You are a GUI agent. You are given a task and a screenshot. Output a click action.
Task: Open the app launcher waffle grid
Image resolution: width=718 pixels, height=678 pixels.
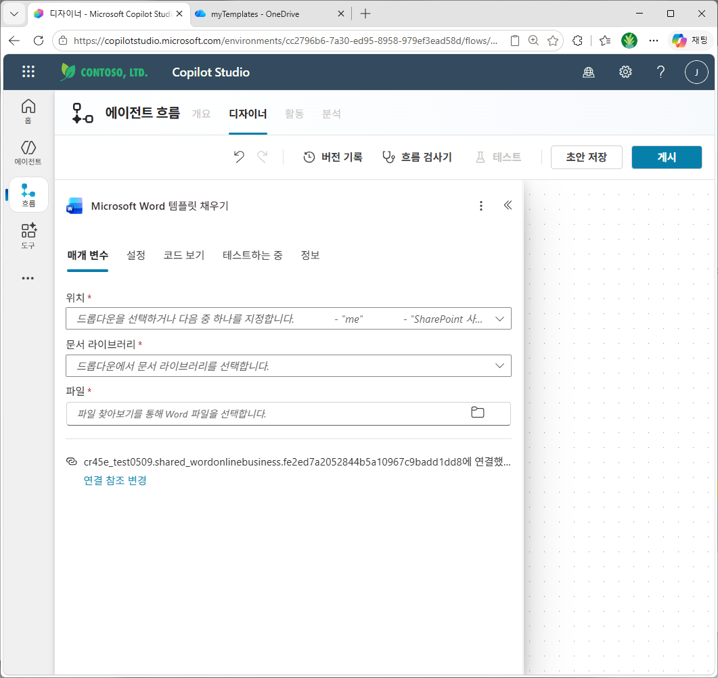[28, 72]
